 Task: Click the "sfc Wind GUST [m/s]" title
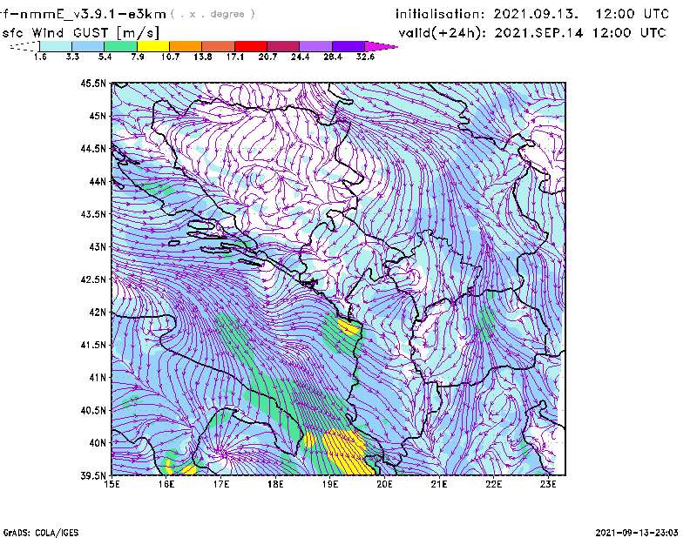click(80, 33)
